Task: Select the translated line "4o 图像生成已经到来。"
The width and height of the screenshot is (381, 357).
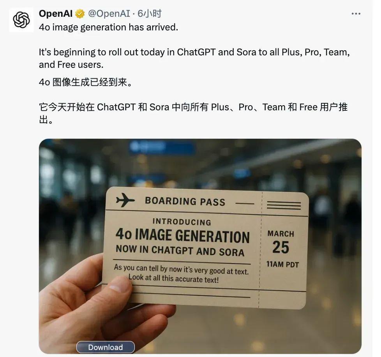Action: pos(85,82)
